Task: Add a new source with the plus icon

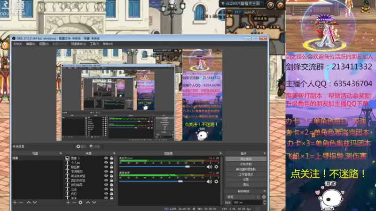Action: tap(68, 203)
